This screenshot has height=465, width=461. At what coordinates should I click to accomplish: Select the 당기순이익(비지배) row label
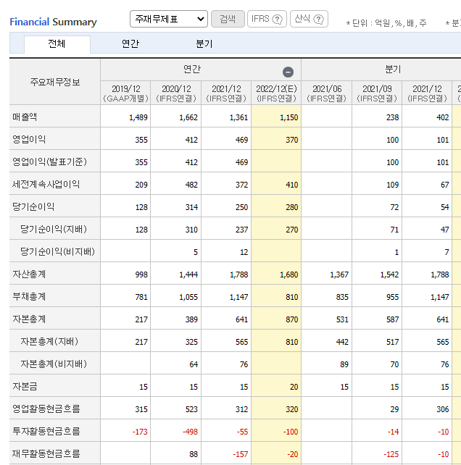pos(57,252)
